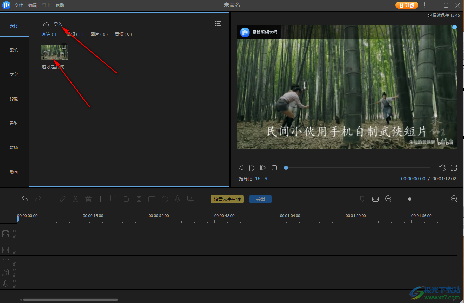The width and height of the screenshot is (464, 303).
Task: Select the pencil edit tool
Action: pos(62,199)
